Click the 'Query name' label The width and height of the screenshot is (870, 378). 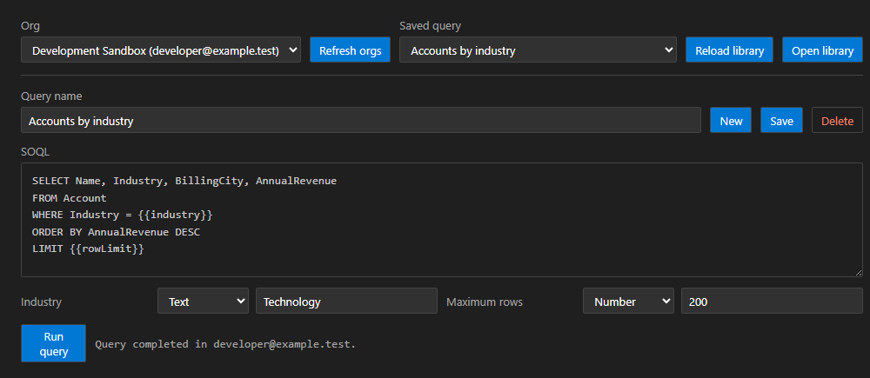51,96
